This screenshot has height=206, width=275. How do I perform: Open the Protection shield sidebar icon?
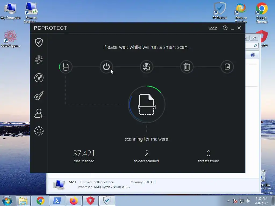click(x=39, y=42)
